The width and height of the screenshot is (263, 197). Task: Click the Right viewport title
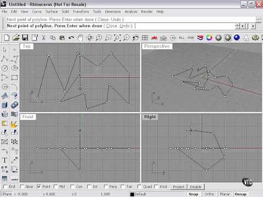pyautogui.click(x=150, y=117)
